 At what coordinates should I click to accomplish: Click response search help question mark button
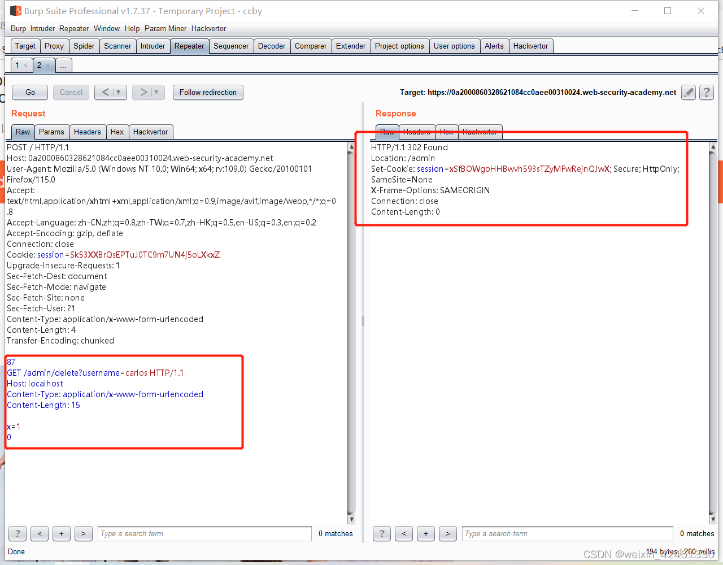[x=382, y=533]
